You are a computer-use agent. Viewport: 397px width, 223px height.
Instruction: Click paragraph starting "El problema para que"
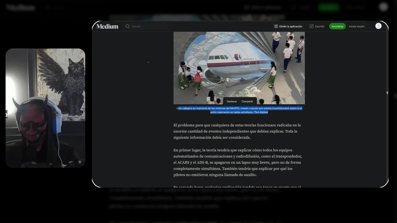237,131
